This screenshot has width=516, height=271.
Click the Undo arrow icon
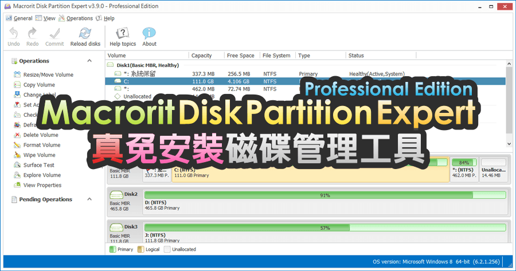coord(14,34)
